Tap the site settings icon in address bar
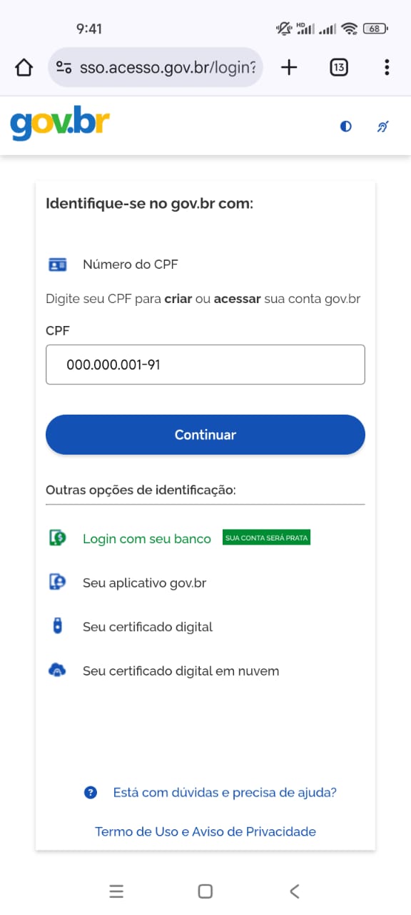The width and height of the screenshot is (411, 915). pyautogui.click(x=64, y=68)
